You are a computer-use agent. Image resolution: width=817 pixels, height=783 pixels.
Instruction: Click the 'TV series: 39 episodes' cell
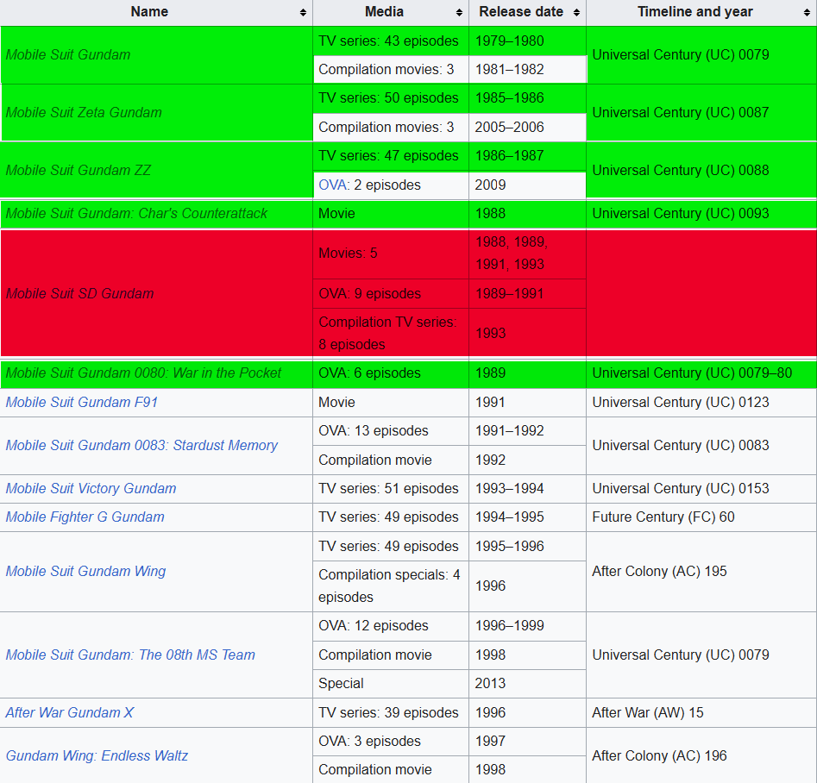click(x=391, y=712)
